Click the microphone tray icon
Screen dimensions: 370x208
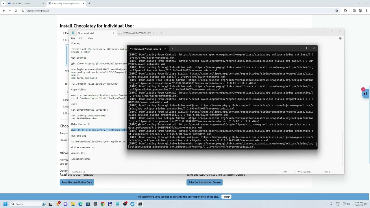coord(331,204)
